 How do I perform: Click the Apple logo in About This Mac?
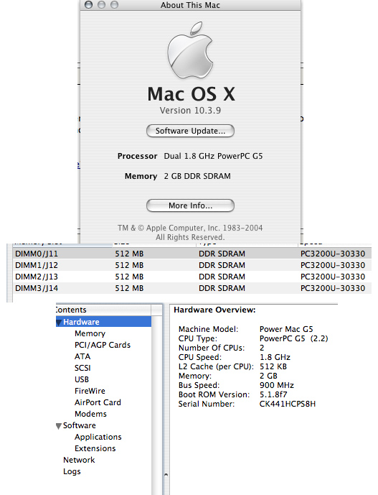tap(190, 50)
